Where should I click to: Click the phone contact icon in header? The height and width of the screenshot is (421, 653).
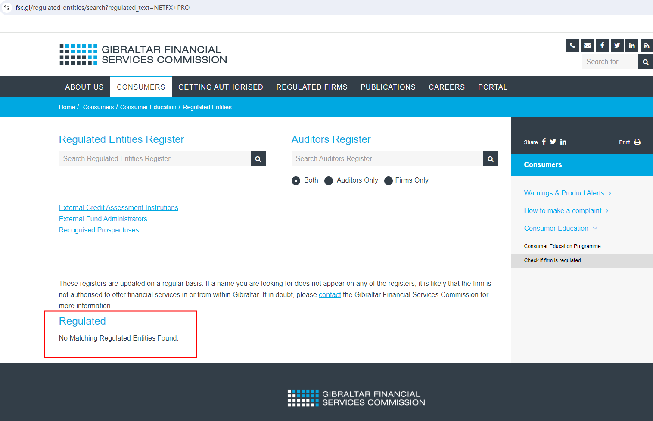(572, 46)
